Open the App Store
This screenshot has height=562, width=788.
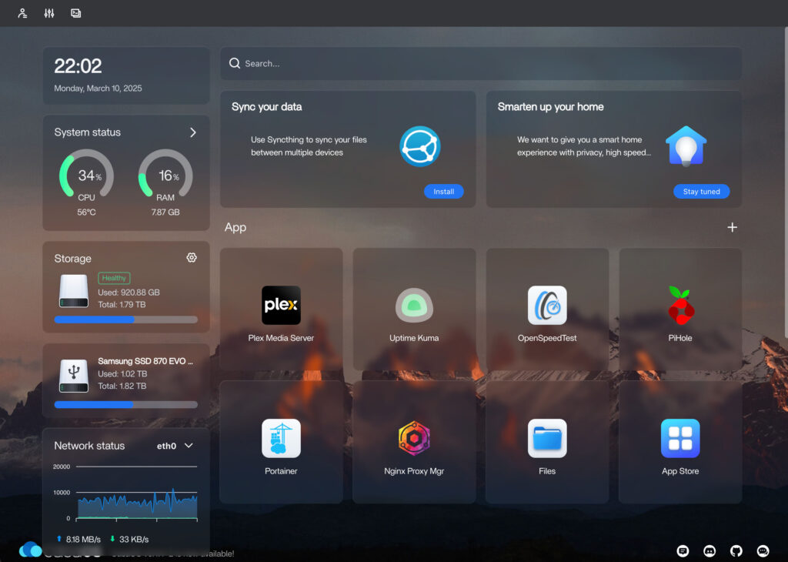pyautogui.click(x=679, y=439)
